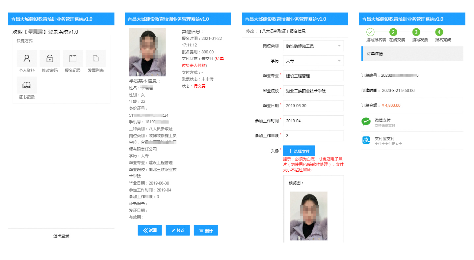Click the avatar preview thumbnail in 预览图
Image resolution: width=474 pixels, height=260 pixels.
[x=308, y=216]
